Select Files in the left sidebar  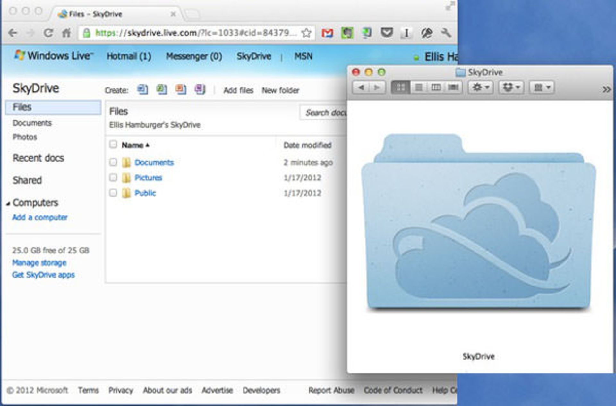(53, 107)
